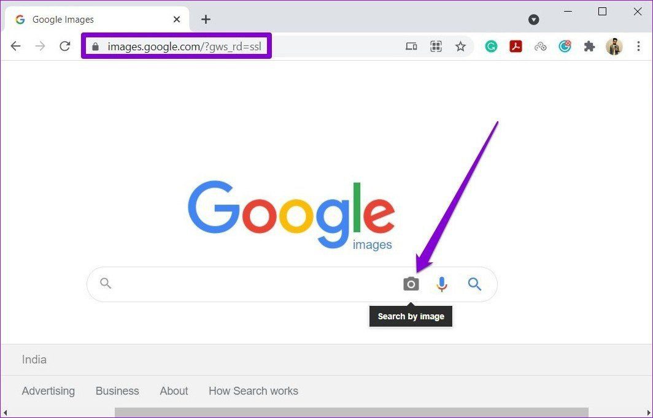Click the gray cloud extension icon
653x418 pixels.
[x=541, y=47]
